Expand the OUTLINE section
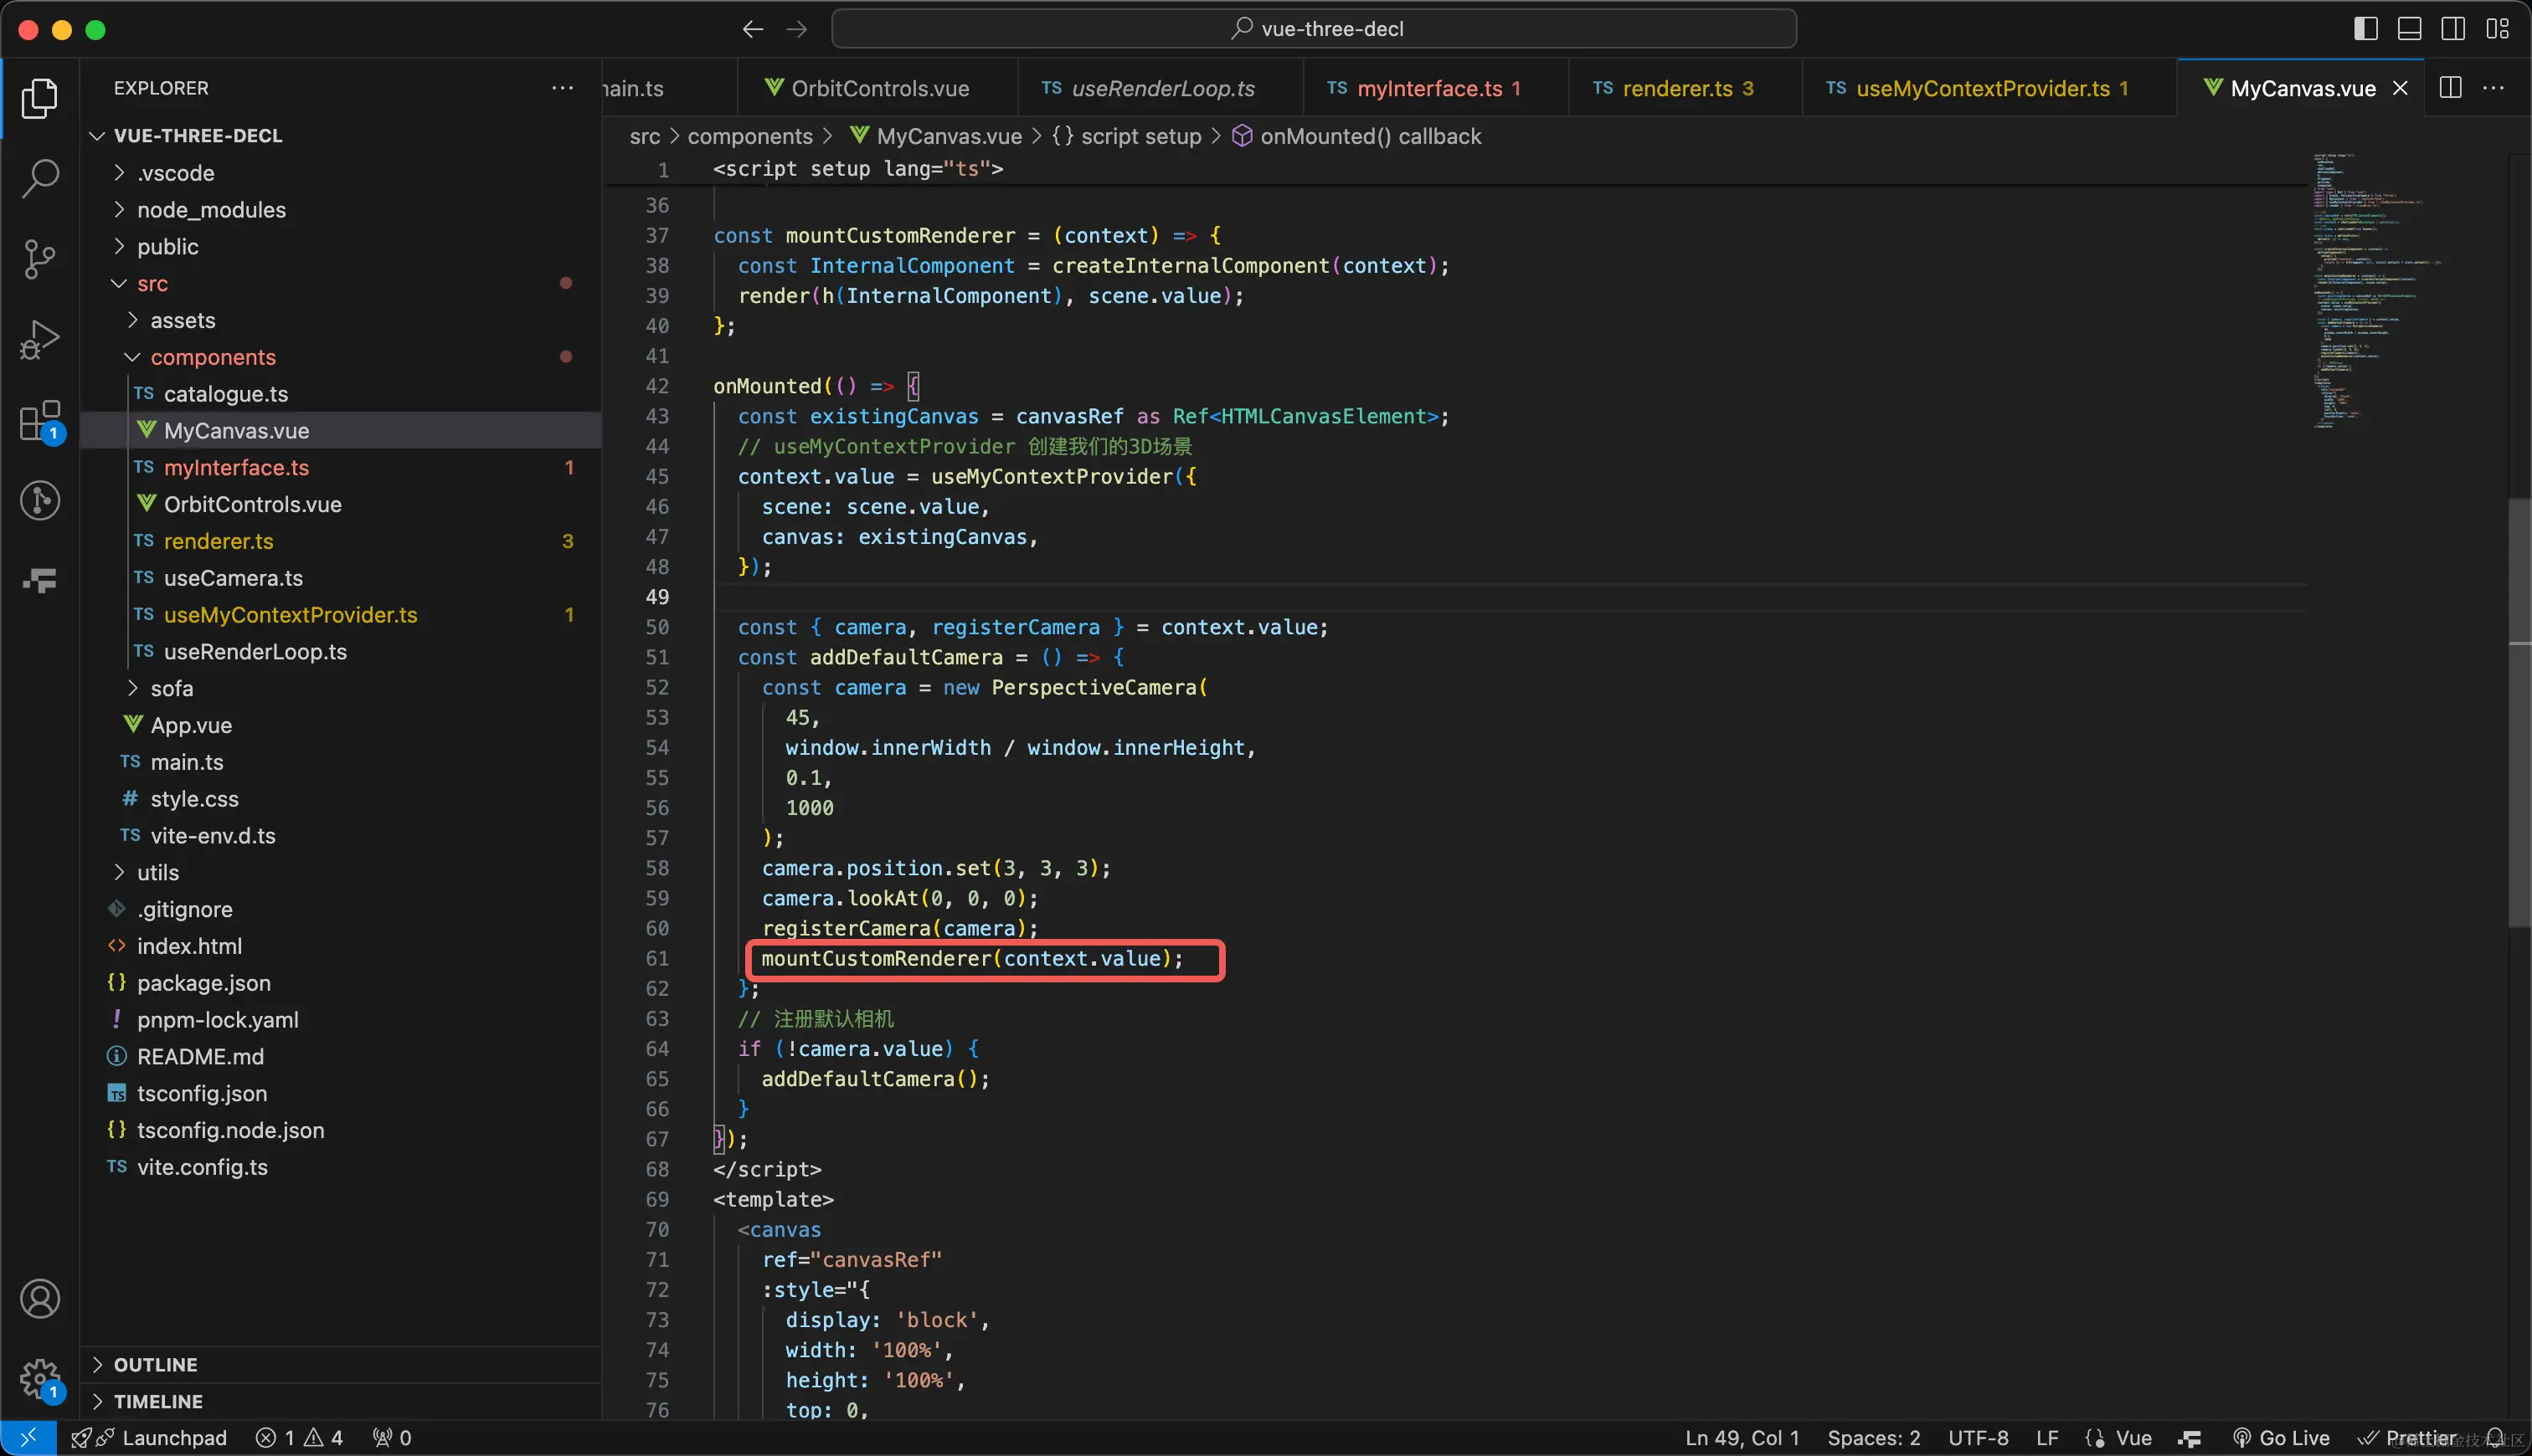 pos(155,1364)
